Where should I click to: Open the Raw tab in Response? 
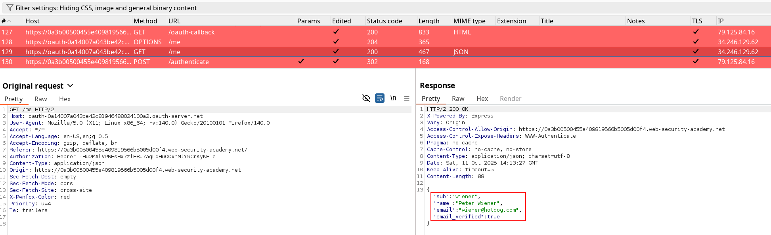(458, 99)
